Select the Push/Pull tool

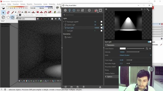[33, 12]
